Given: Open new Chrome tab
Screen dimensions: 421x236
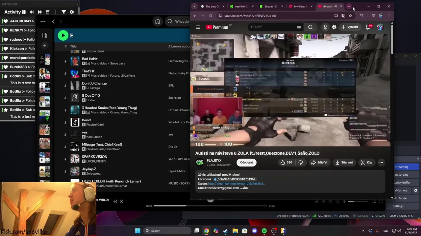Looking at the screenshot, I should (x=349, y=6).
